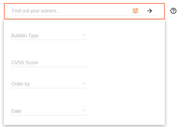Open help via the question mark icon
This screenshot has height=127, width=180.
[x=173, y=11]
